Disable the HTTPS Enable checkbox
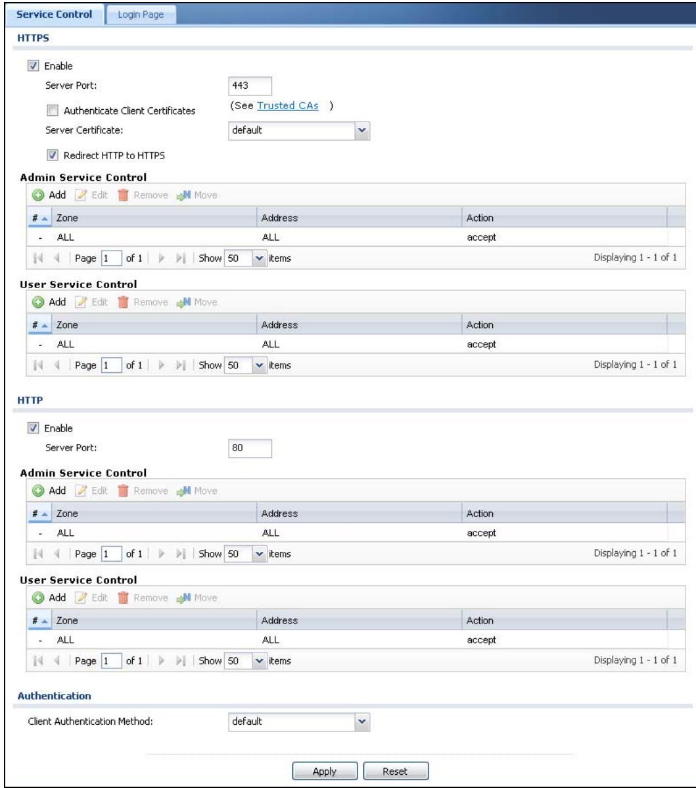Viewport: 696px width, 788px height. click(33, 66)
